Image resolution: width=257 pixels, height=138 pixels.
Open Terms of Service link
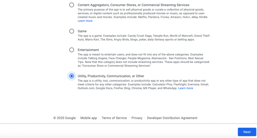coord(114,118)
